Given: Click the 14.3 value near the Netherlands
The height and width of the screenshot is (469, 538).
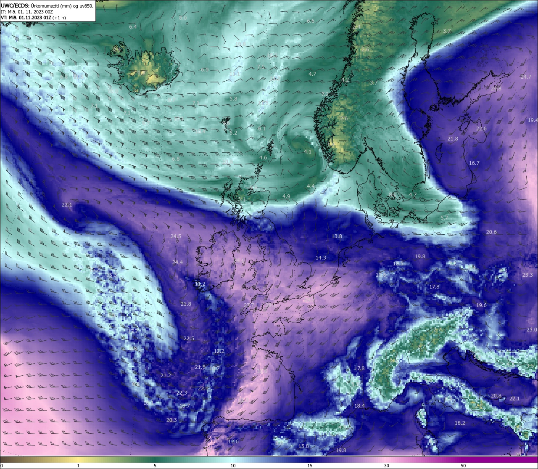Looking at the screenshot, I should tap(321, 257).
